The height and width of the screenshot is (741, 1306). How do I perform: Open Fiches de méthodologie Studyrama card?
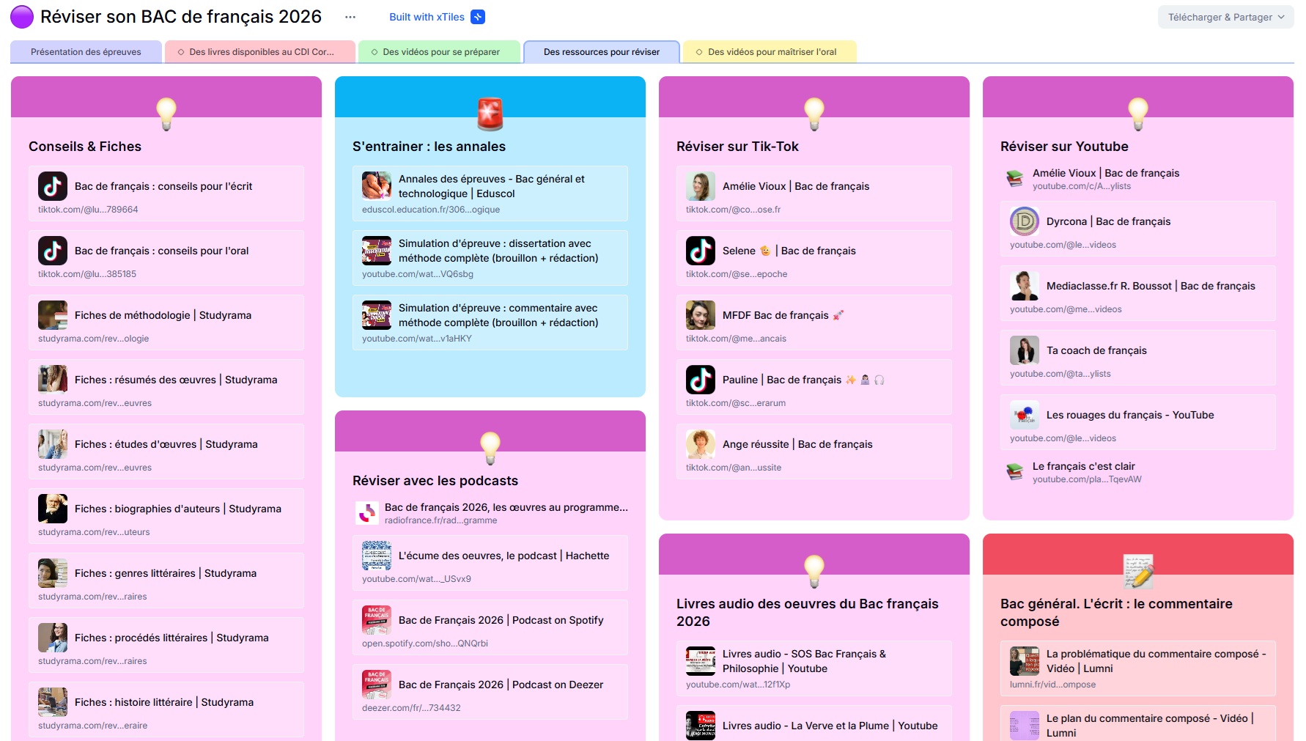pyautogui.click(x=163, y=315)
